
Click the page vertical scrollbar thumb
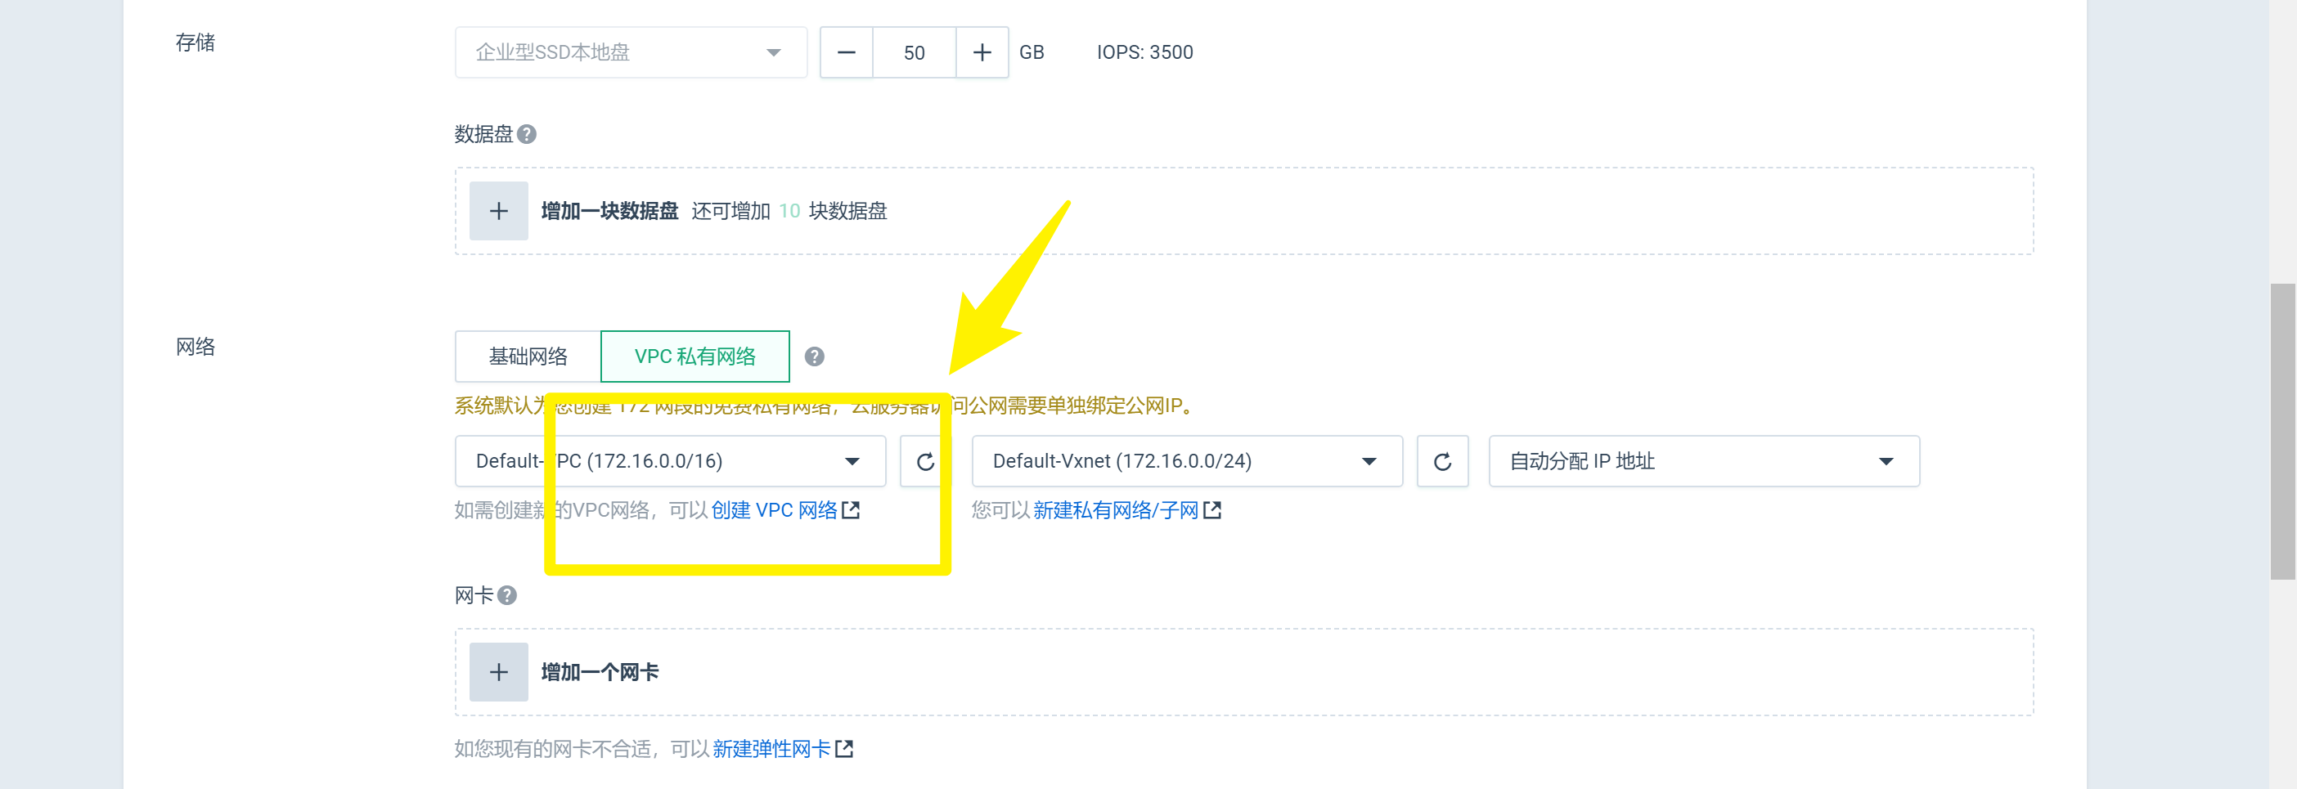pos(2281,432)
